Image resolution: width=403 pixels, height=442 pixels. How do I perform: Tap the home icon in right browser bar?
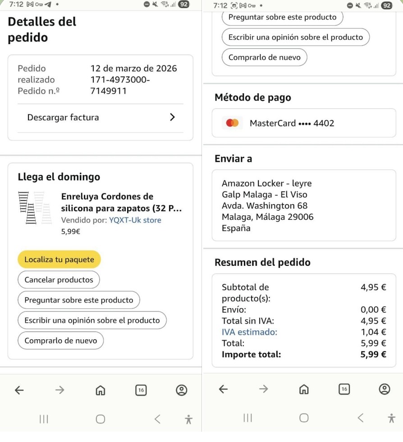303,389
